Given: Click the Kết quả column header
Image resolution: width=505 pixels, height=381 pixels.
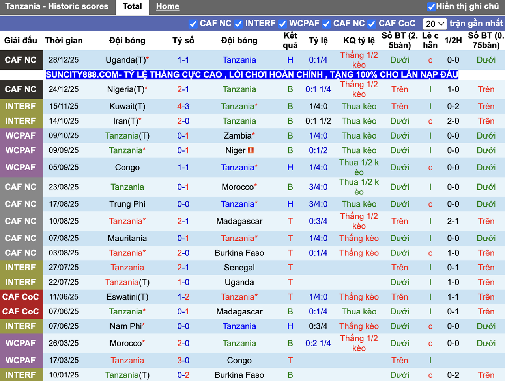Looking at the screenshot, I should pyautogui.click(x=290, y=41).
